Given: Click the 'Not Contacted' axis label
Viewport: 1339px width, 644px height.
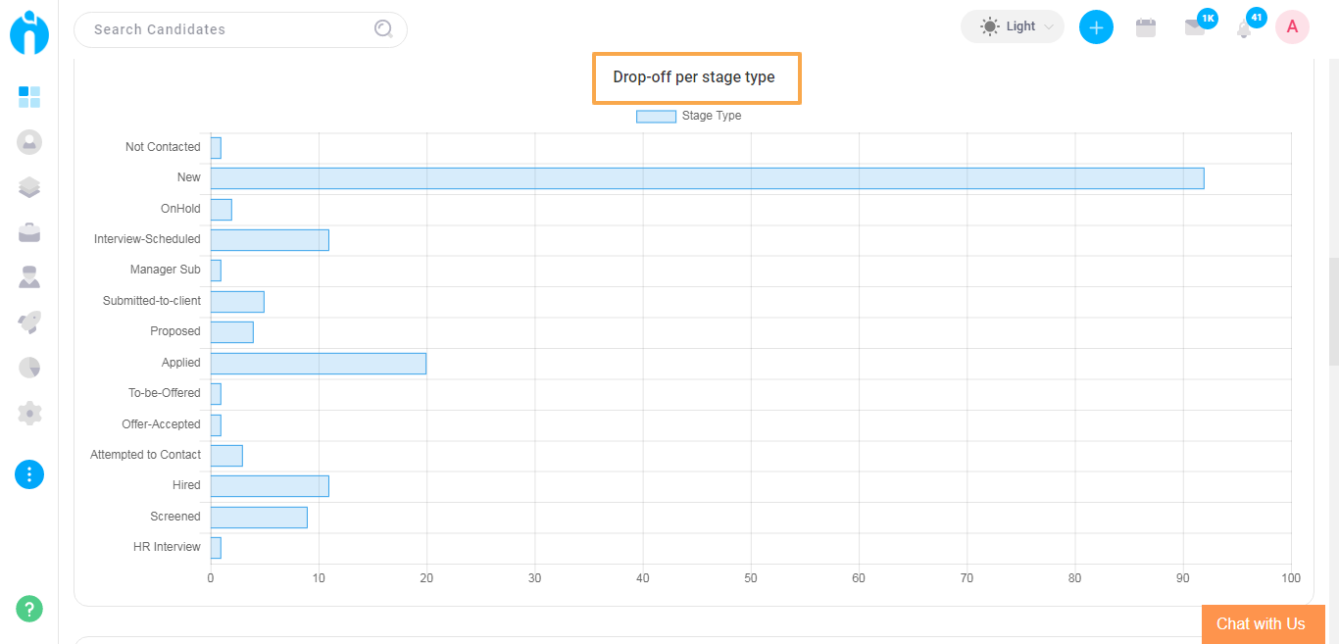Looking at the screenshot, I should coord(163,147).
